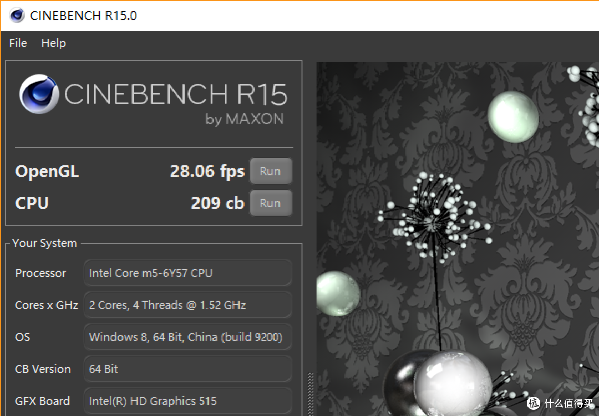Image resolution: width=599 pixels, height=416 pixels.
Task: Click the Your System group title
Action: coord(44,243)
